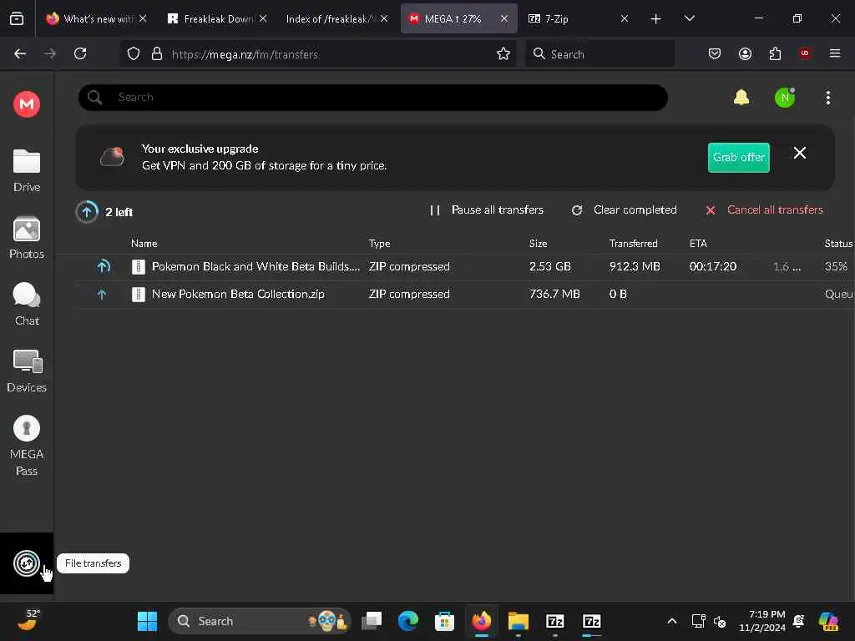855x641 pixels.
Task: Click the Size column header
Action: [x=538, y=243]
